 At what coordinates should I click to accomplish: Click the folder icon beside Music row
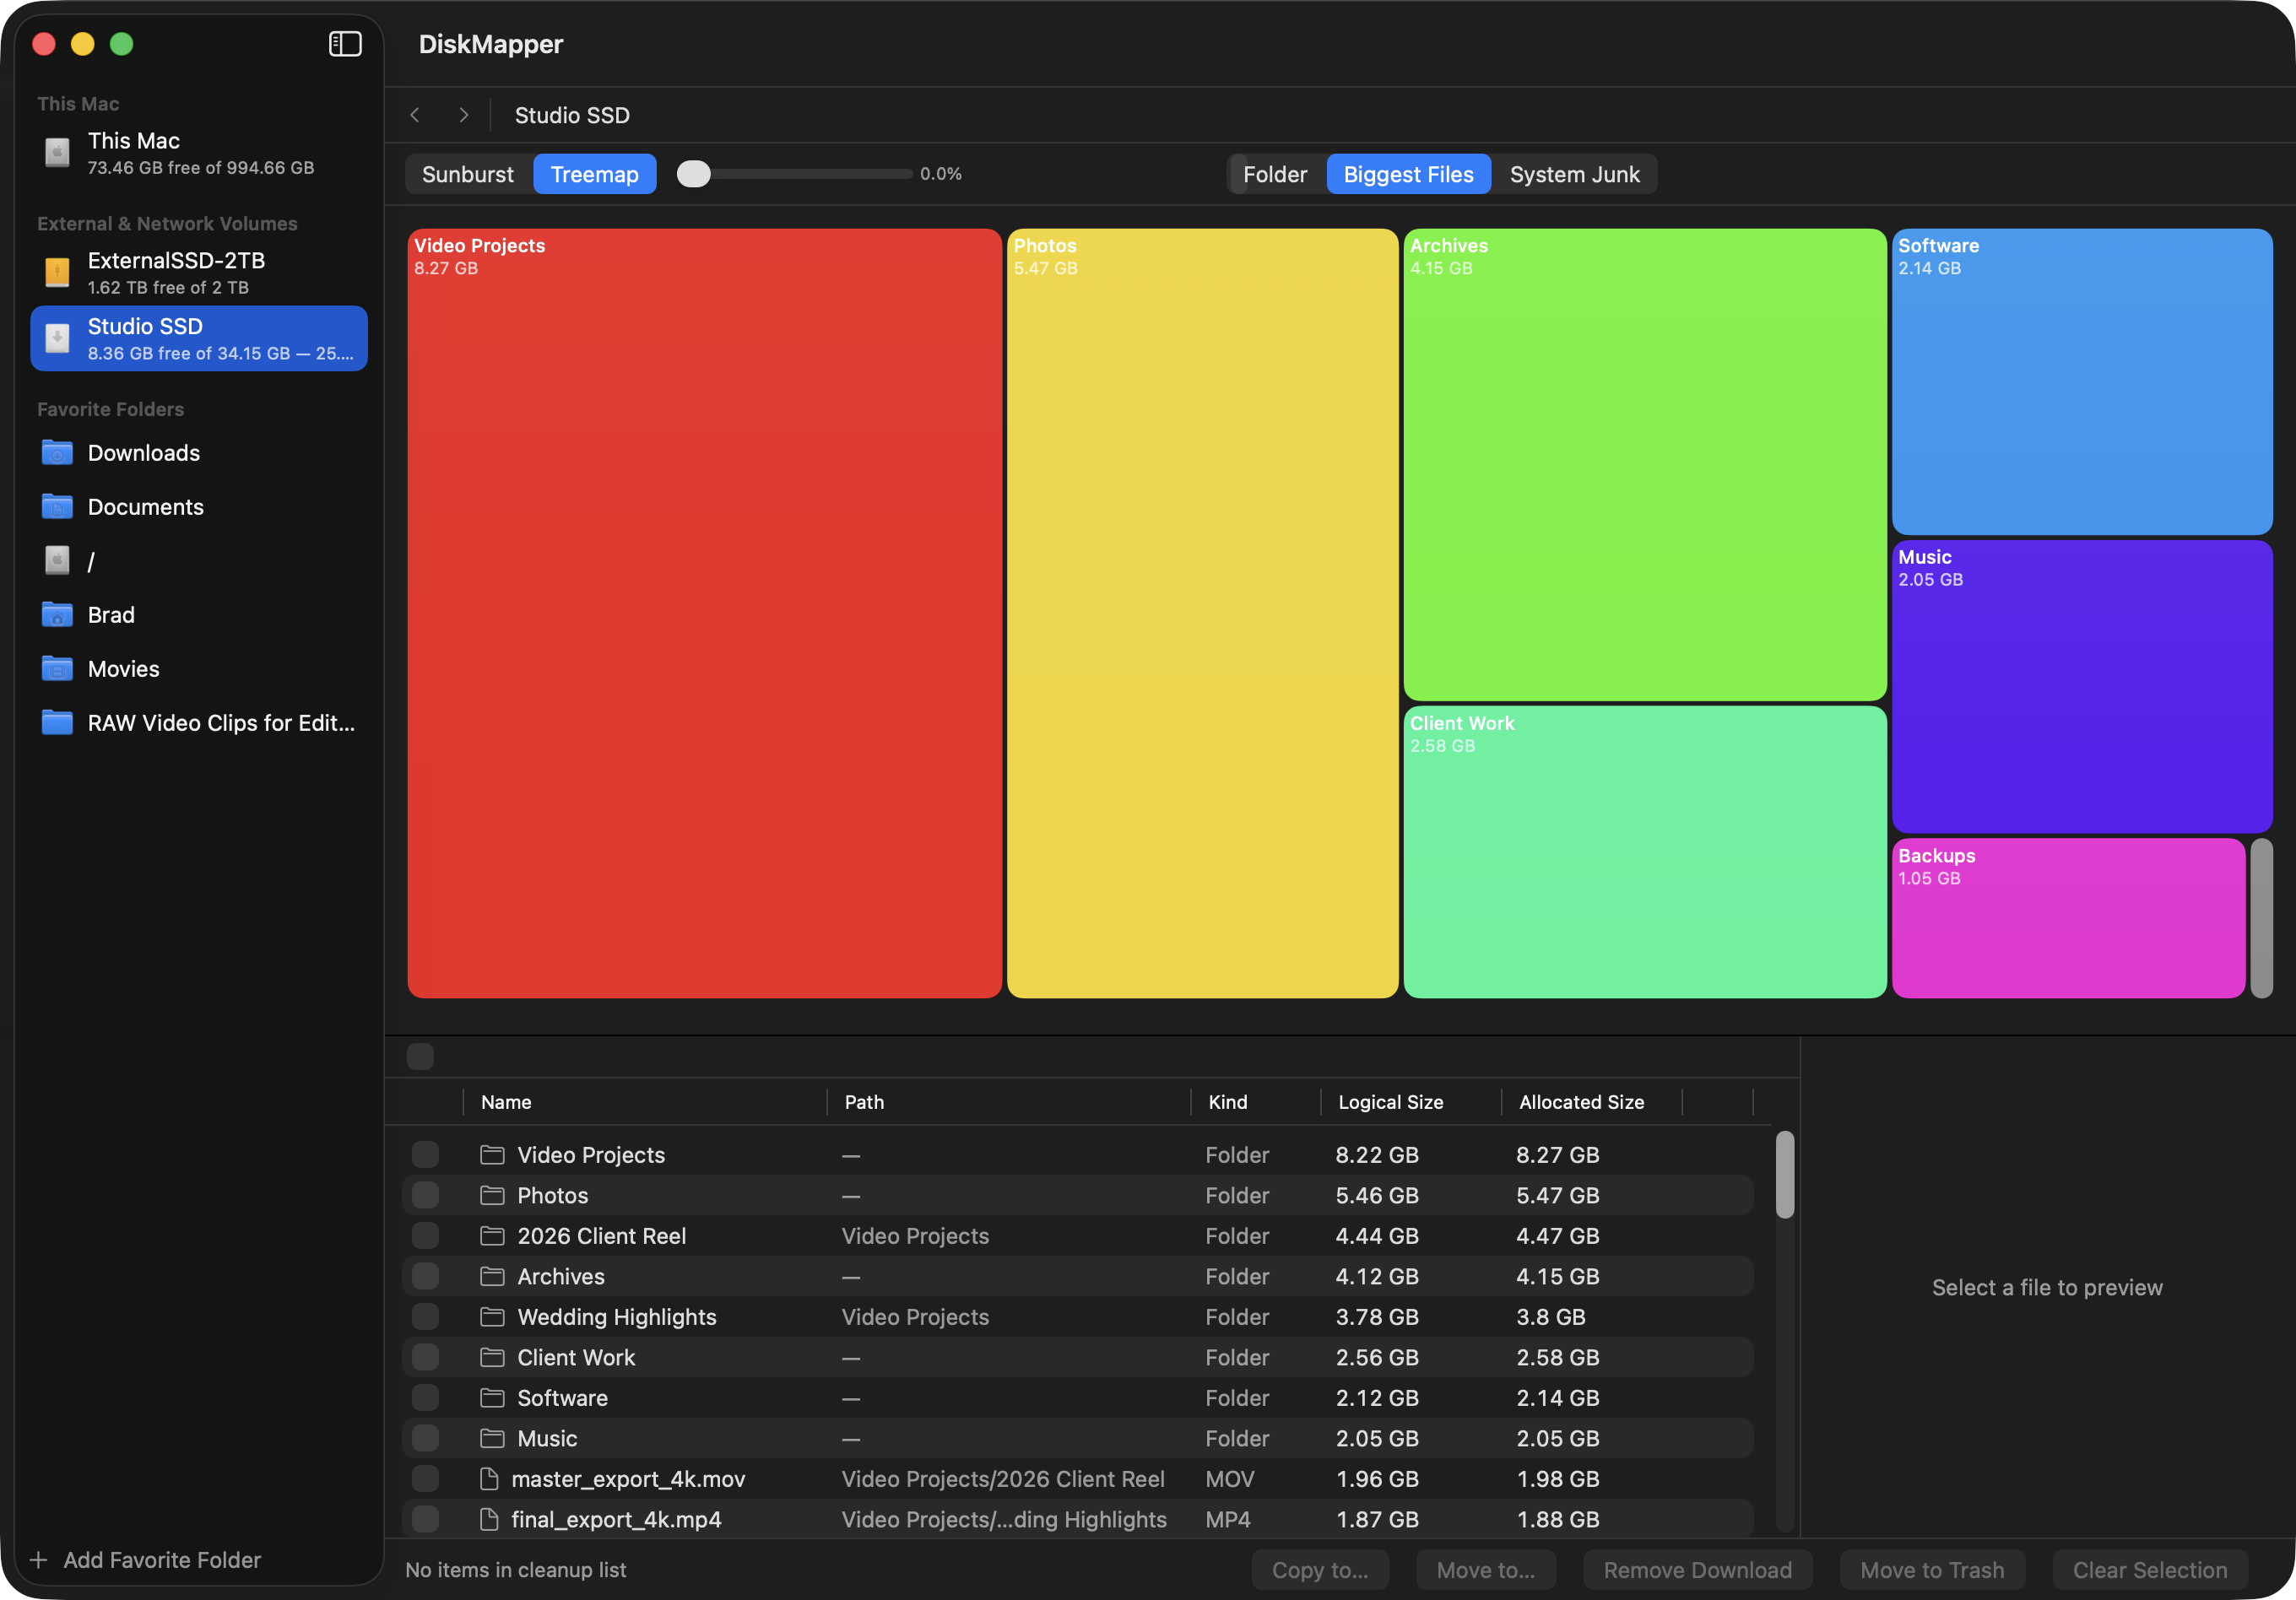(x=492, y=1438)
